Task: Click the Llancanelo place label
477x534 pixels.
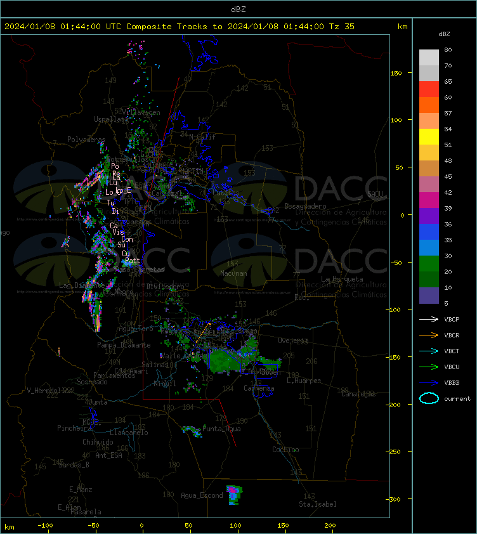Action: [x=129, y=433]
